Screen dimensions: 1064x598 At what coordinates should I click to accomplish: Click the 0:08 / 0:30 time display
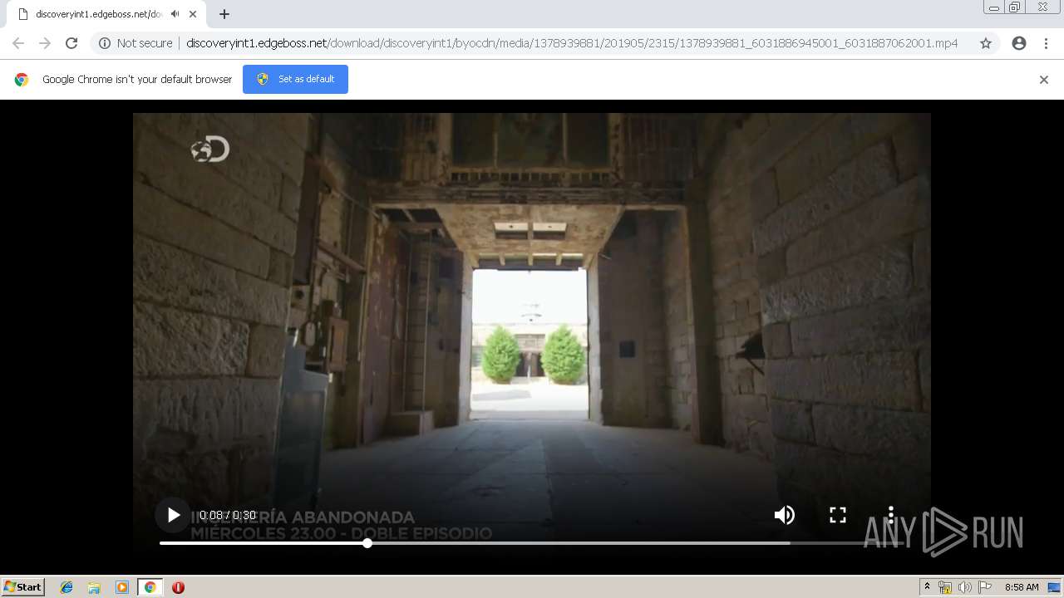tap(228, 515)
